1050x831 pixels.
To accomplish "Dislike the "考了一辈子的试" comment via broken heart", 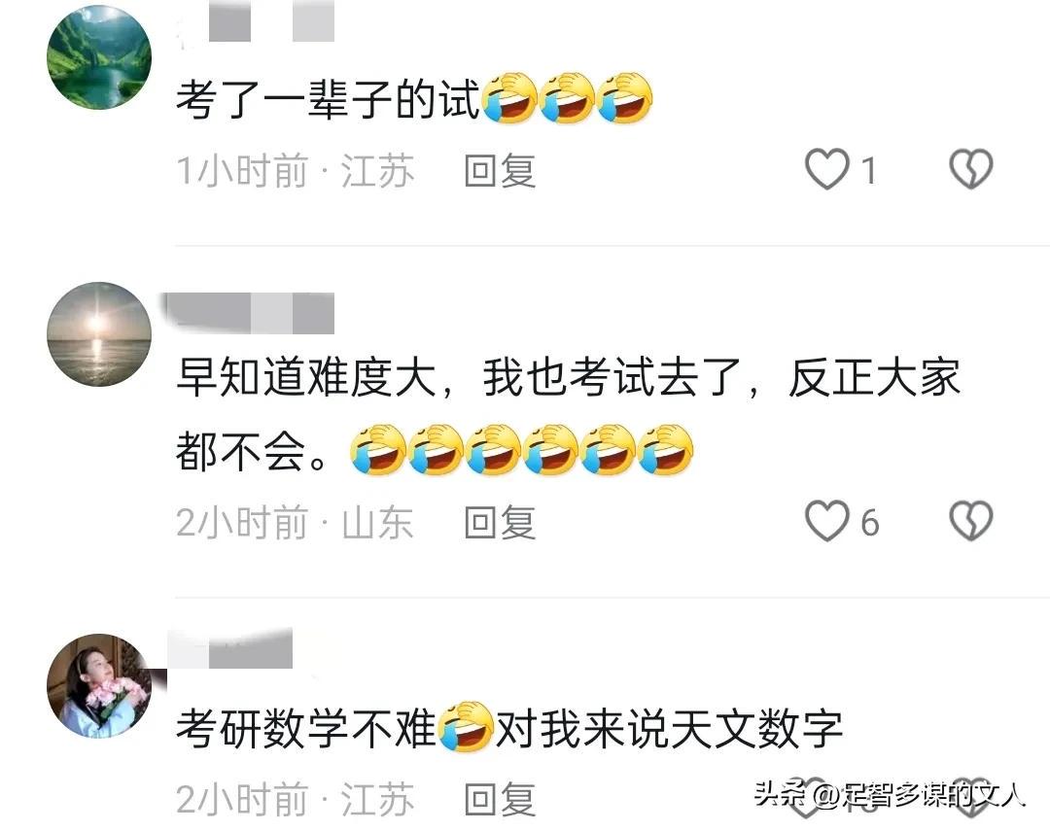I will click(x=971, y=169).
